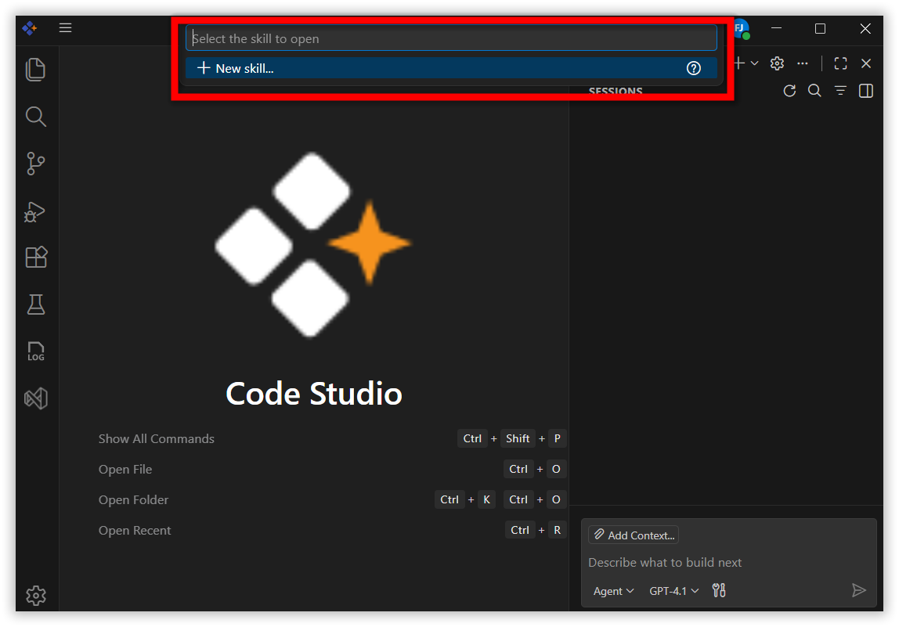Screen dimensions: 899x627
Task: Toggle the chat side panel layout
Action: 865,91
